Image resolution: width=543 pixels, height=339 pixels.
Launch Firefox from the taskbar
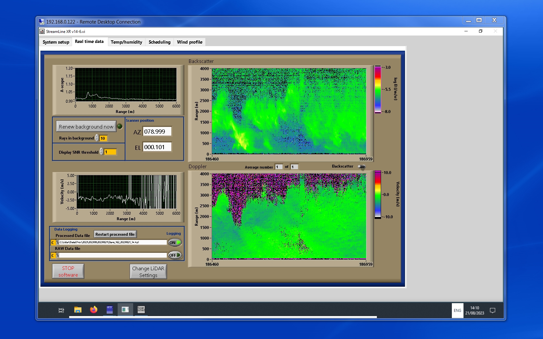click(94, 310)
